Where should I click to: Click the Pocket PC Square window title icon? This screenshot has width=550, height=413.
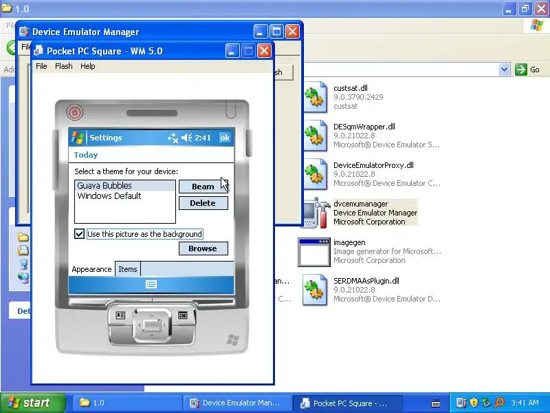(38, 51)
